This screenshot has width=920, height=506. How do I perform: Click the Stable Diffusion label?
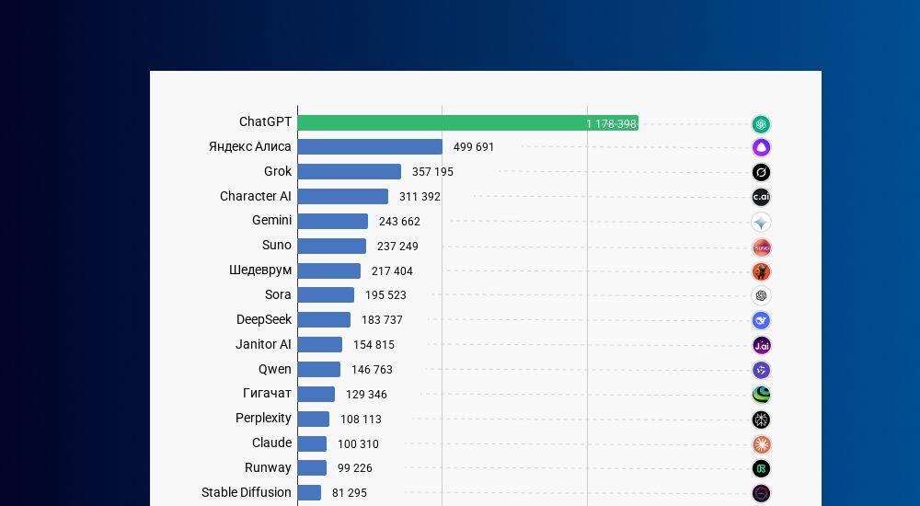pos(246,492)
